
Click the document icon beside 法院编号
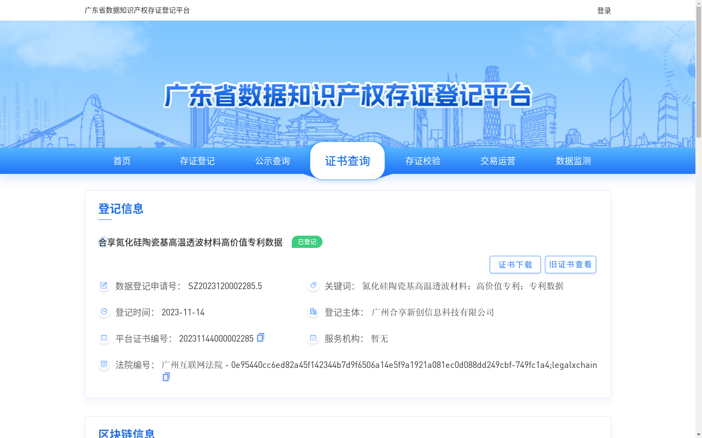[104, 364]
